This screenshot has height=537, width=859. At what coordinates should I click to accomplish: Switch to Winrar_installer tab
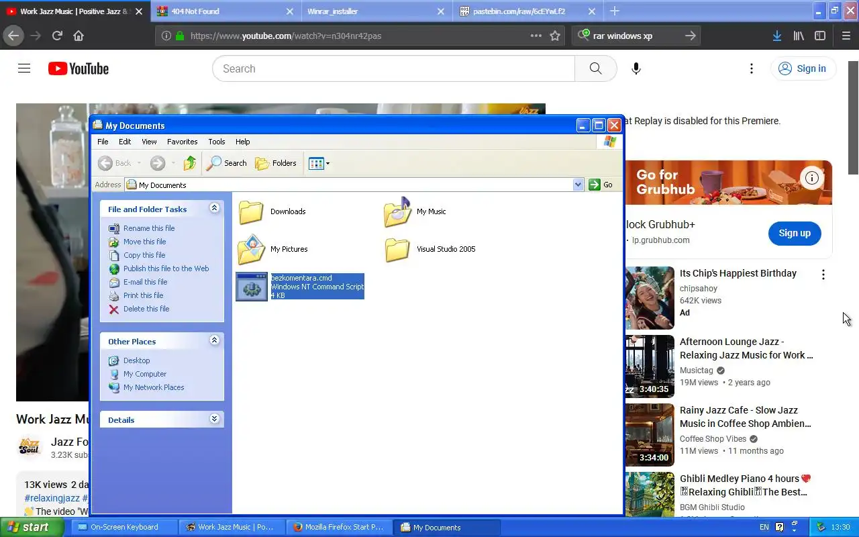click(376, 11)
